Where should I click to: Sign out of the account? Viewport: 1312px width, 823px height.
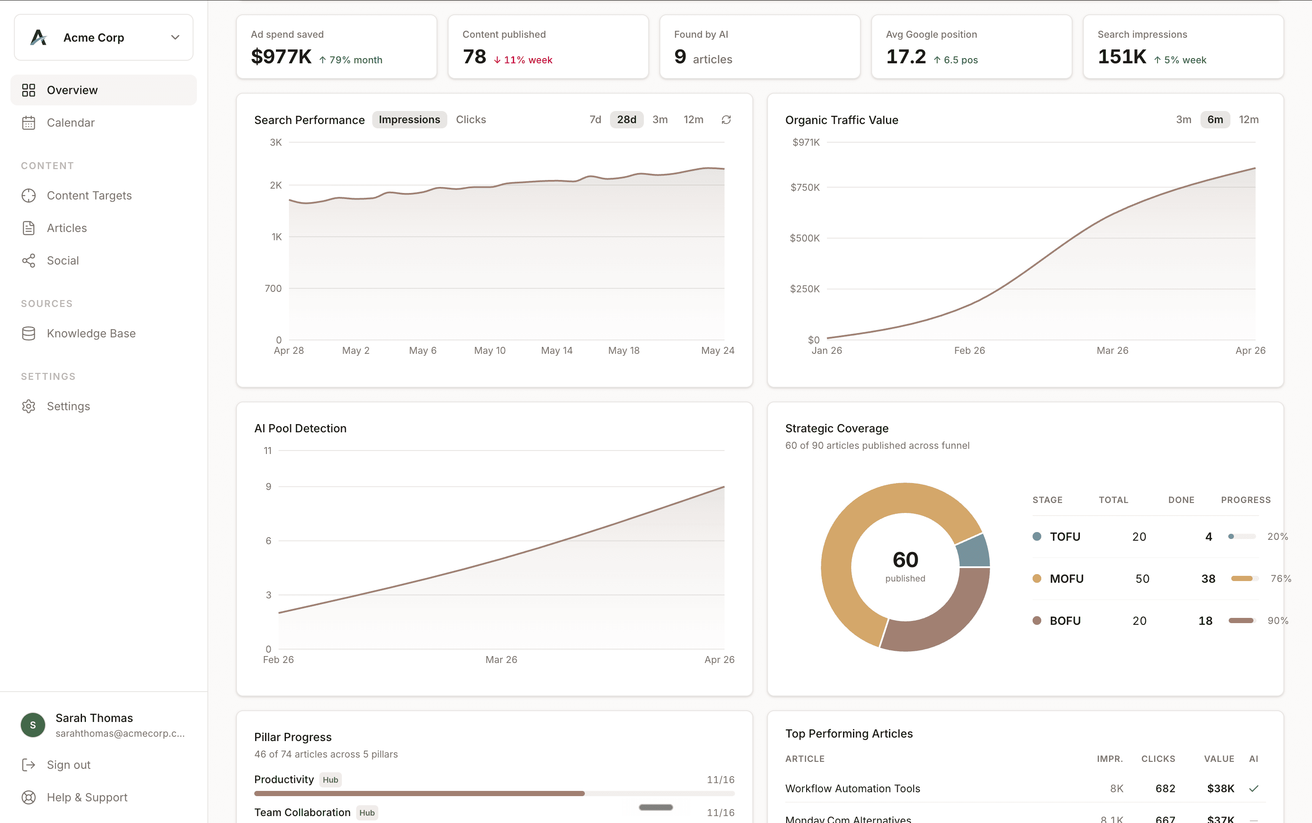click(104, 765)
